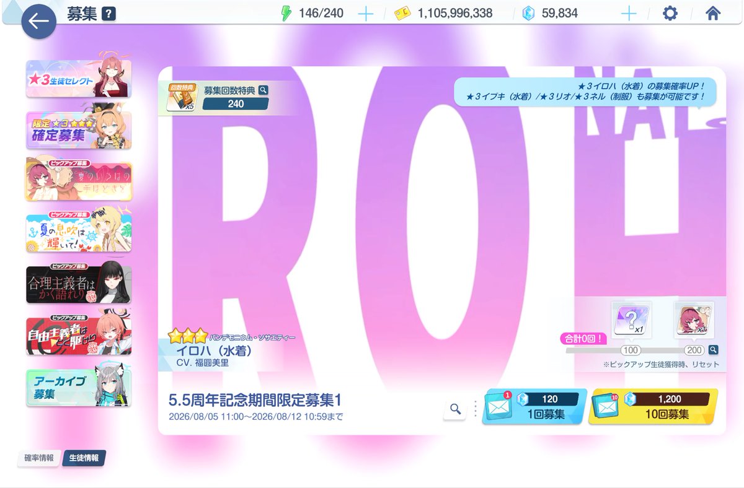The image size is (744, 488).
Task: Tap the CV. 福圓美里 voice credit
Action: [203, 363]
